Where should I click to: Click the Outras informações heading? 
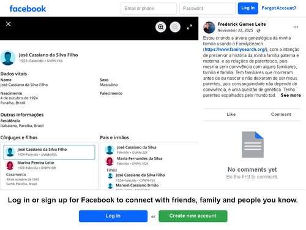[22, 115]
